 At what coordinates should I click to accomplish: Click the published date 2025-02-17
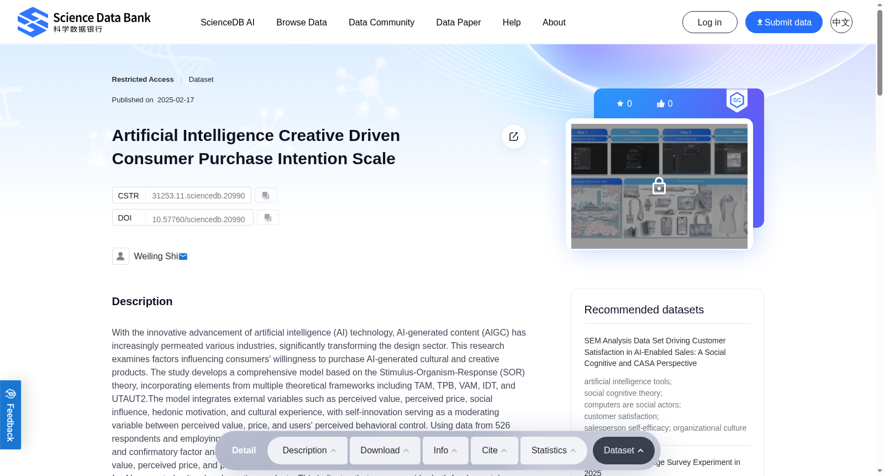(x=176, y=100)
